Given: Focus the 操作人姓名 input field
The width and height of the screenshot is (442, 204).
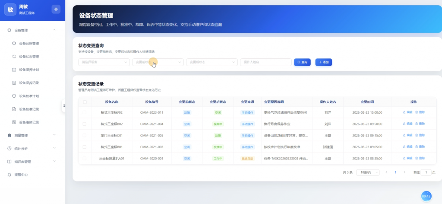Looking at the screenshot, I should click(266, 62).
